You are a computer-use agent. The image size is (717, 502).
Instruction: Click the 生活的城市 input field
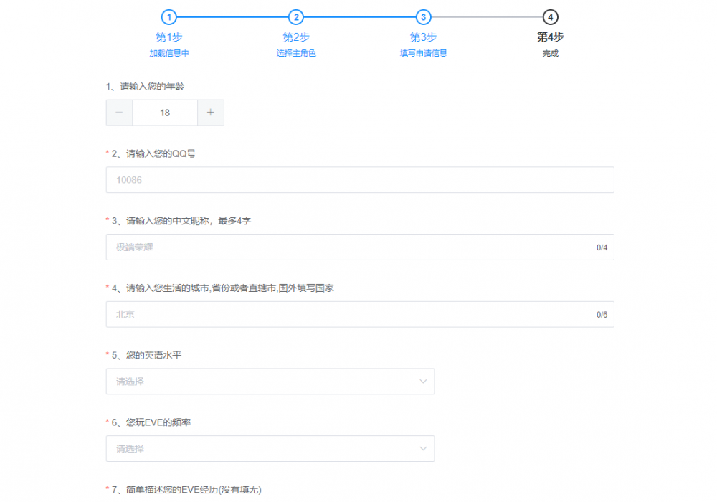coord(351,315)
